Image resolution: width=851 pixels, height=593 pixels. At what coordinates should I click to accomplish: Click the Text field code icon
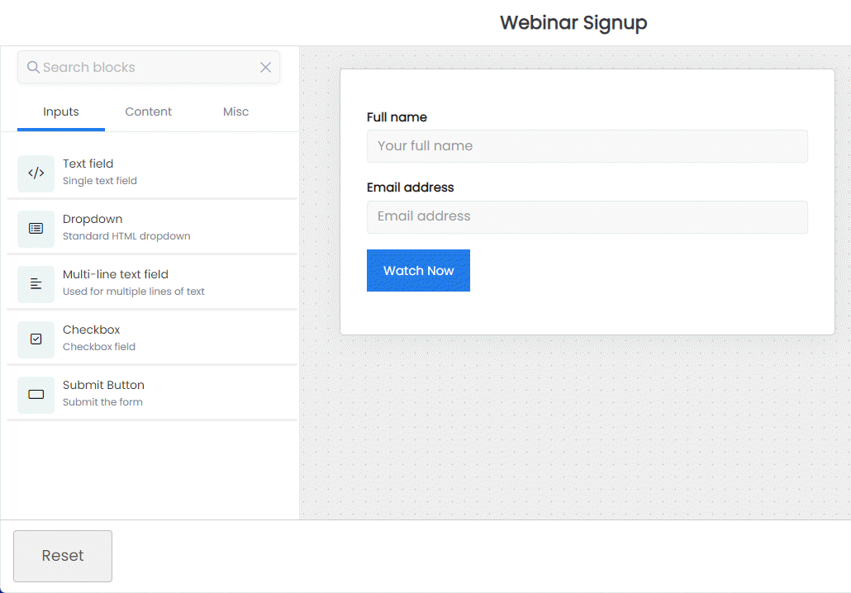[x=36, y=173]
